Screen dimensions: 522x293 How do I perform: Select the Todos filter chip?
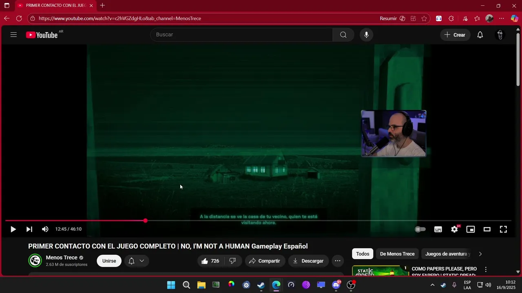click(x=363, y=254)
